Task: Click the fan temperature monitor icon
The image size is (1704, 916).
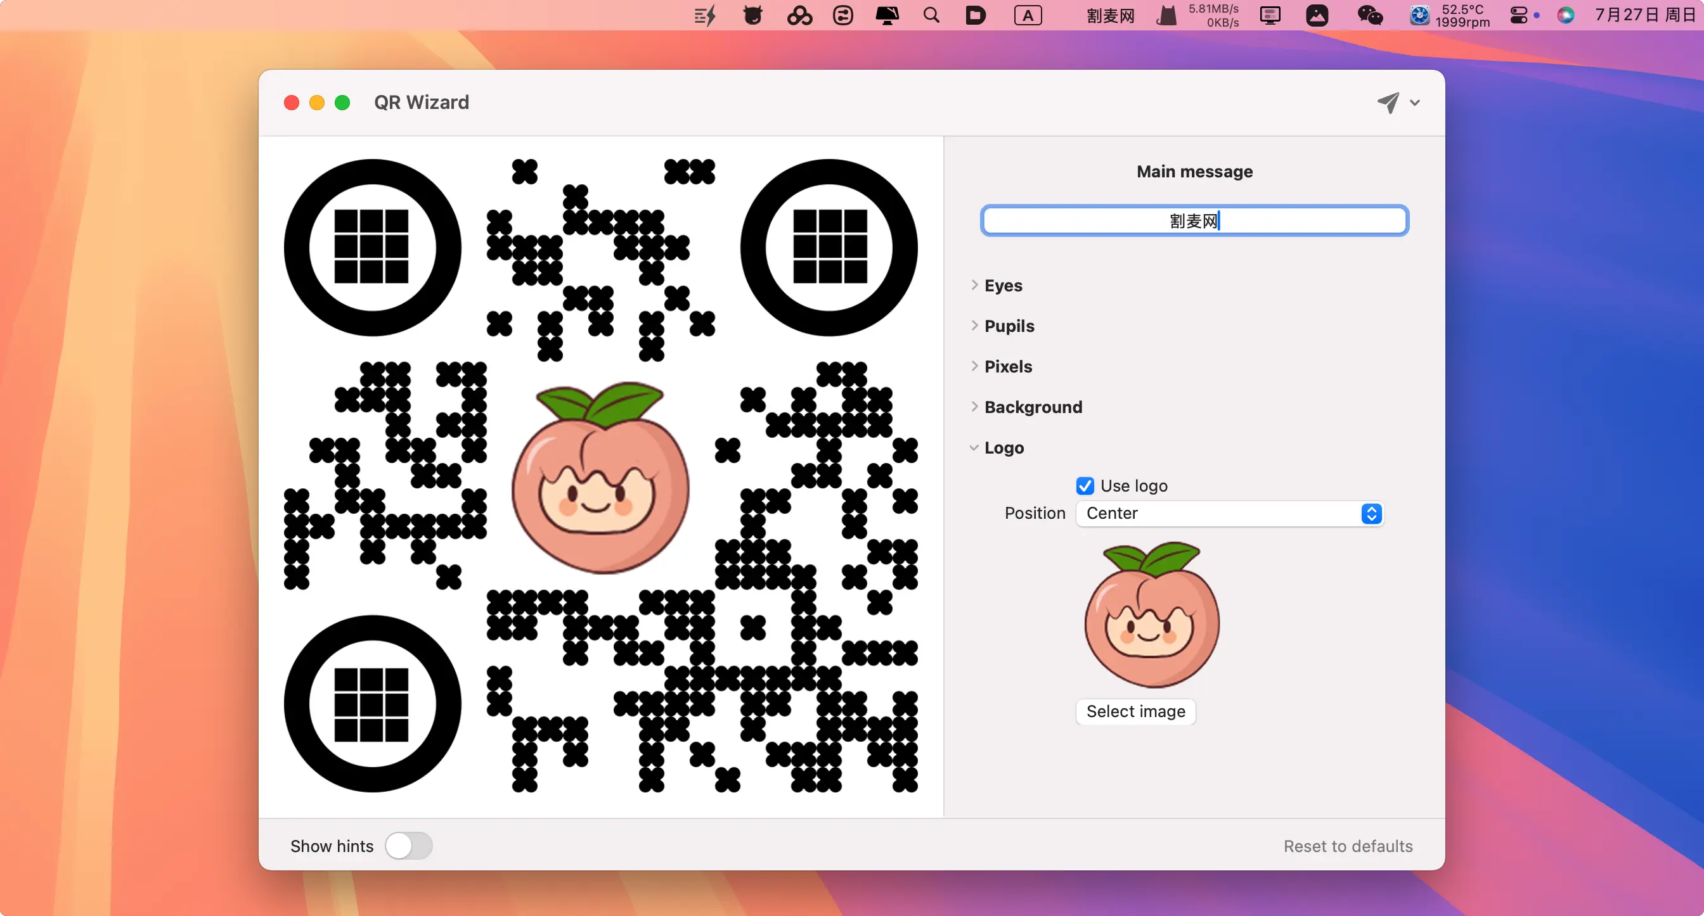Action: (1419, 15)
